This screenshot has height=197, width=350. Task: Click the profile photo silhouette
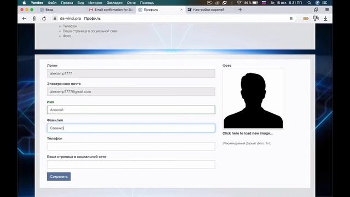[253, 99]
